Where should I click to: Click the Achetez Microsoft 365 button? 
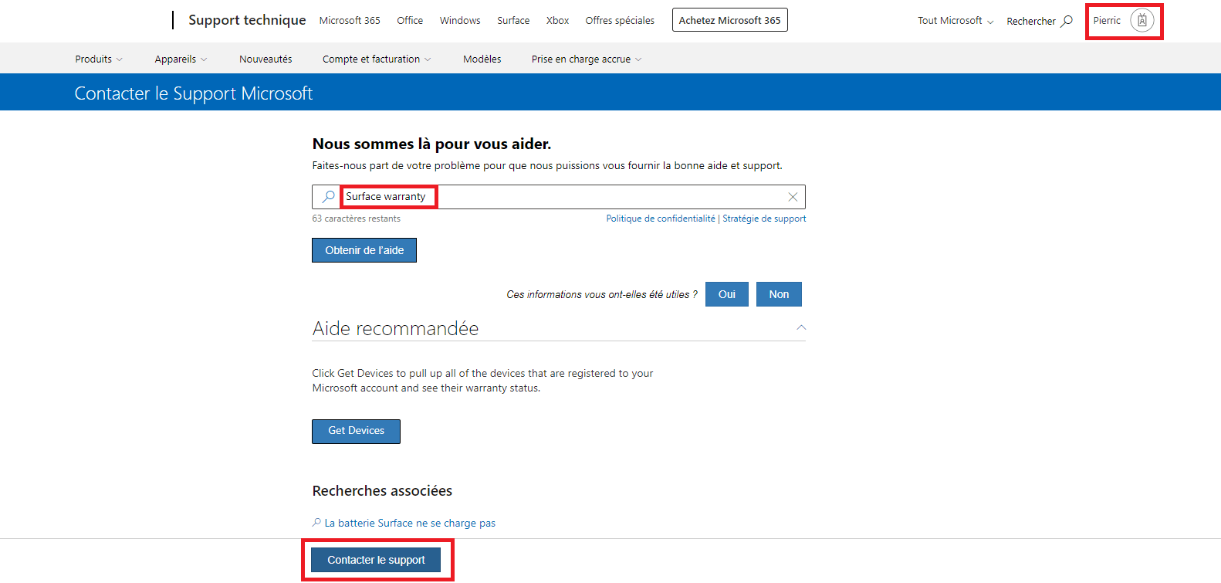click(730, 20)
